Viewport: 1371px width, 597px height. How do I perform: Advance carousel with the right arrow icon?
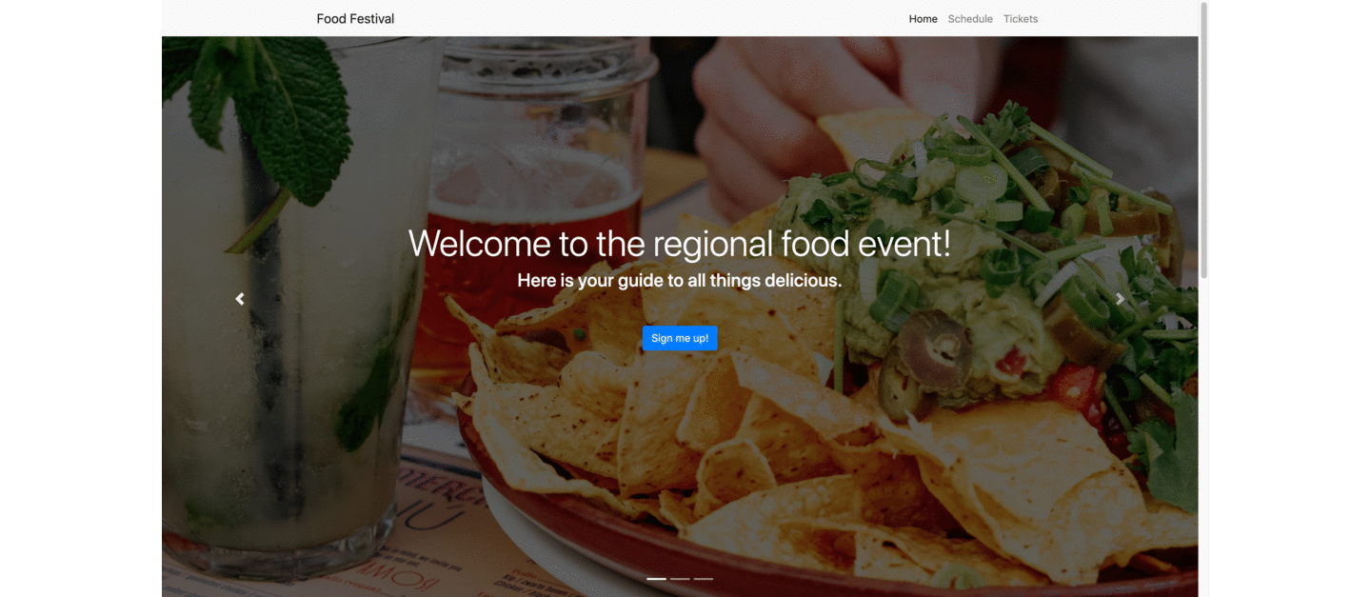[x=1120, y=299]
